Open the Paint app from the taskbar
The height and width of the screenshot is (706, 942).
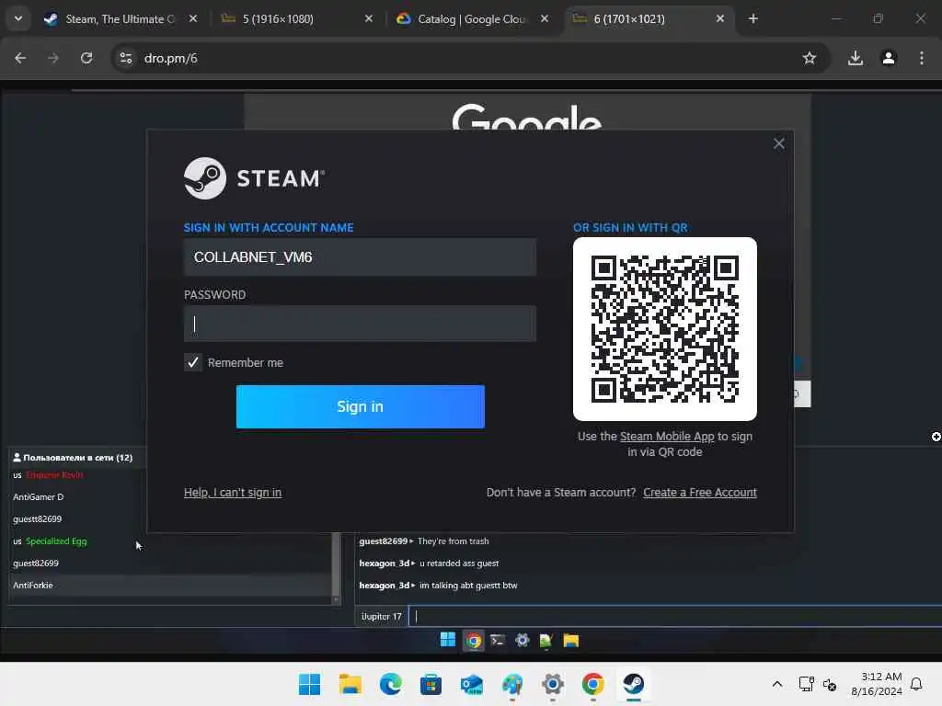512,684
